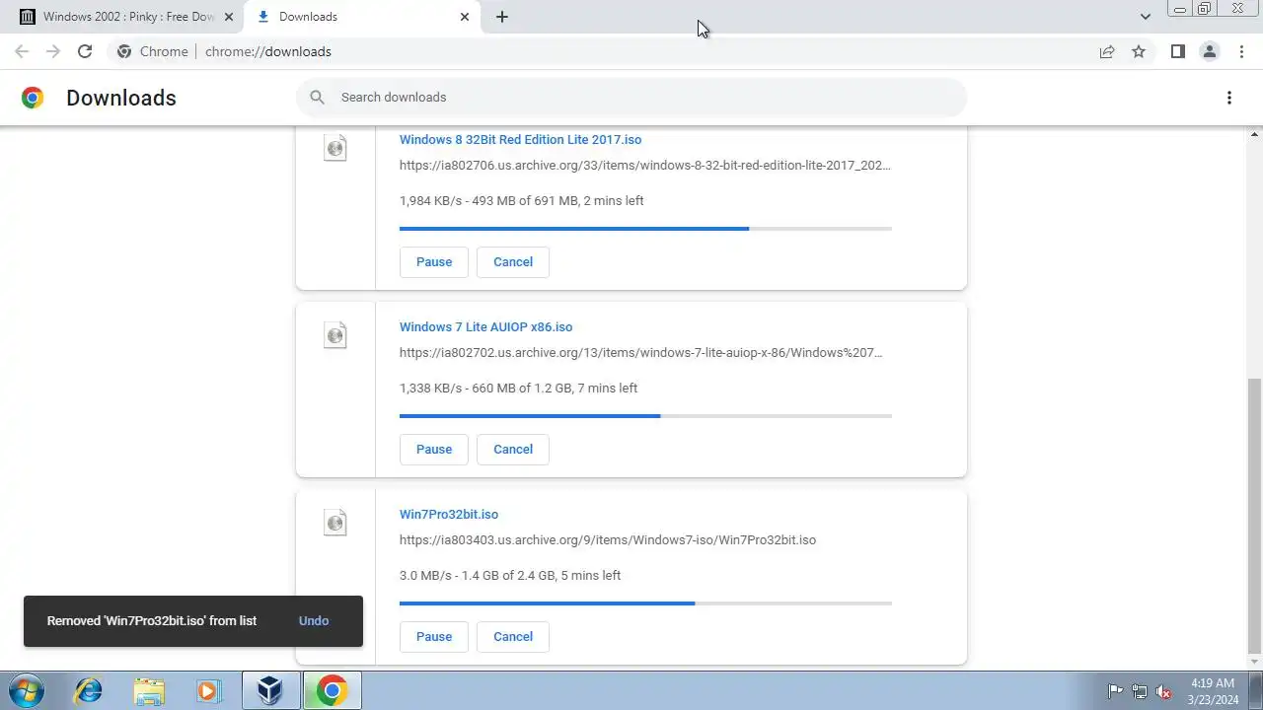1263x710 pixels.
Task: Open VirtualBox from the taskbar
Action: coord(269,690)
